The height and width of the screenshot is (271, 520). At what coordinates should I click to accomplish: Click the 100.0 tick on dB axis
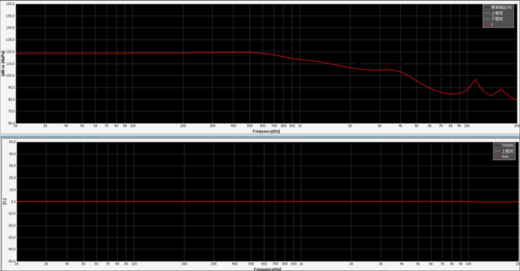pyautogui.click(x=10, y=75)
